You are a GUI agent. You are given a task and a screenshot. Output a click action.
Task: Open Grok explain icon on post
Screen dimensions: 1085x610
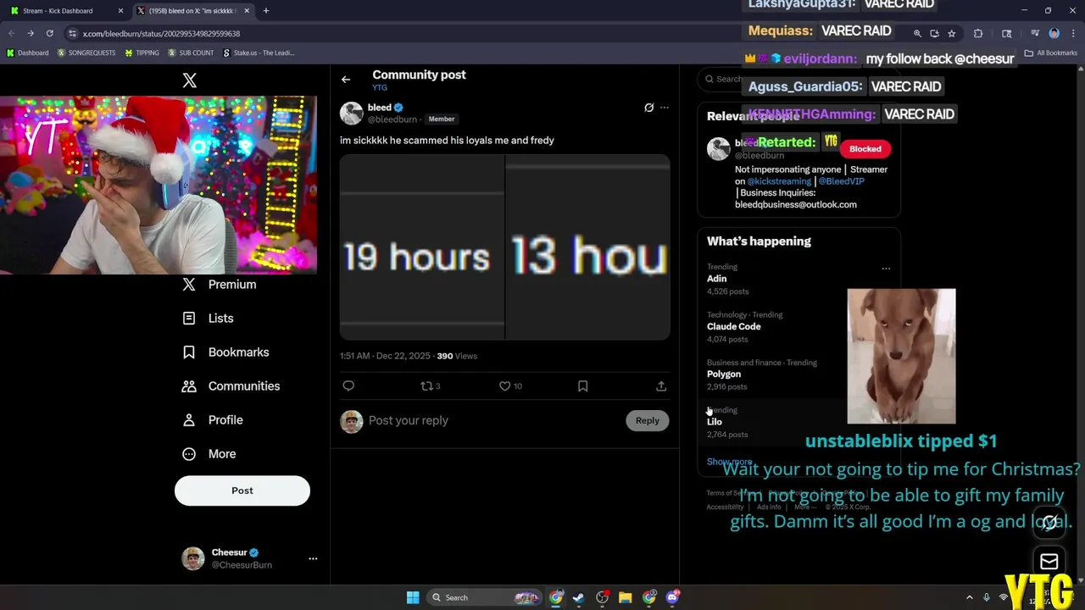pyautogui.click(x=648, y=108)
